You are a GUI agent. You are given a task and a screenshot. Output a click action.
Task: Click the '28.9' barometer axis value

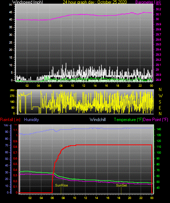[x=158, y=75]
